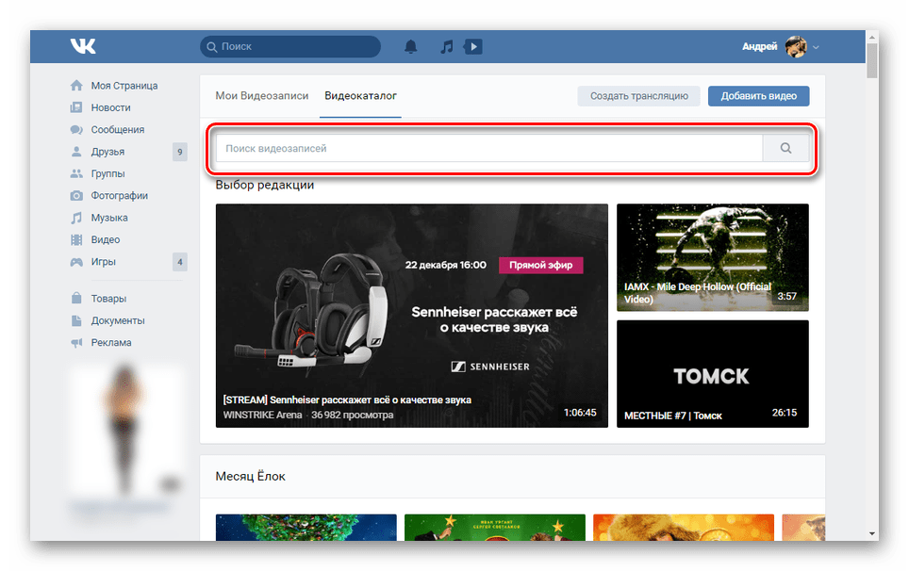909x571 pixels.
Task: Click the Друзья counter badge 9
Action: tap(180, 152)
